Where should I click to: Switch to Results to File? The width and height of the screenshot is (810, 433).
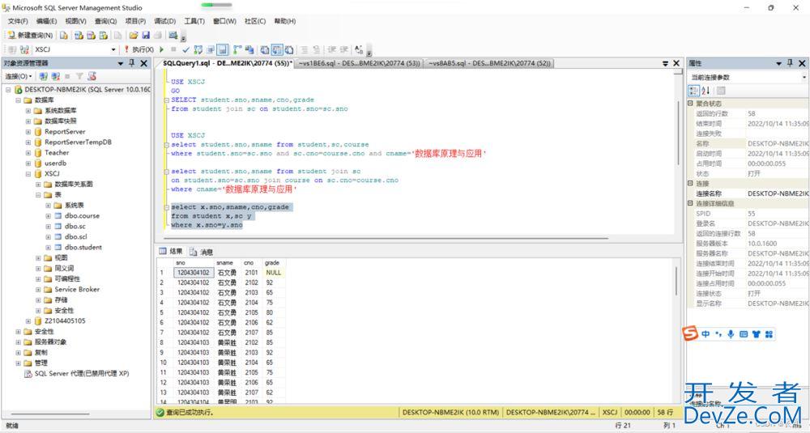(289, 49)
